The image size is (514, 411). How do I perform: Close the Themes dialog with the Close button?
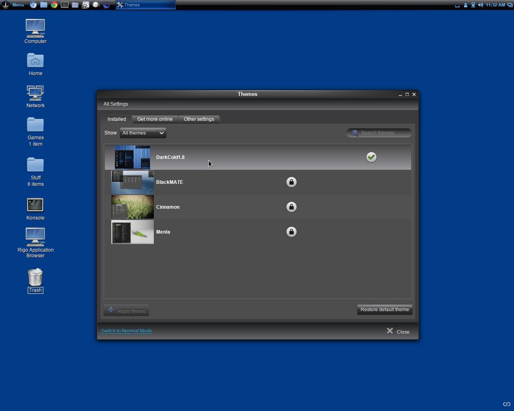point(398,332)
